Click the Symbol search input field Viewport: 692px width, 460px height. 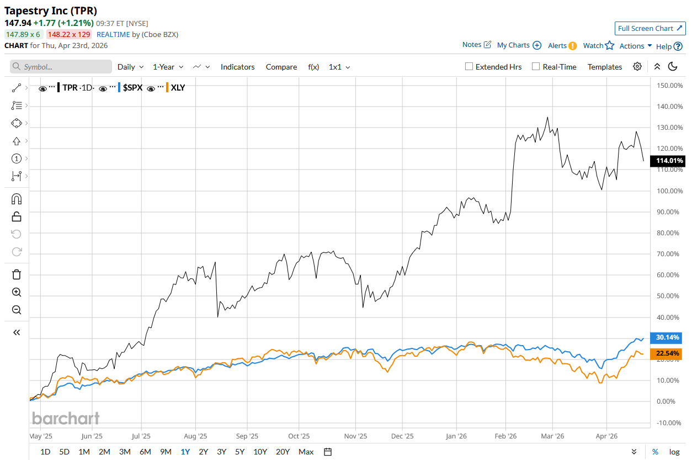pyautogui.click(x=61, y=67)
